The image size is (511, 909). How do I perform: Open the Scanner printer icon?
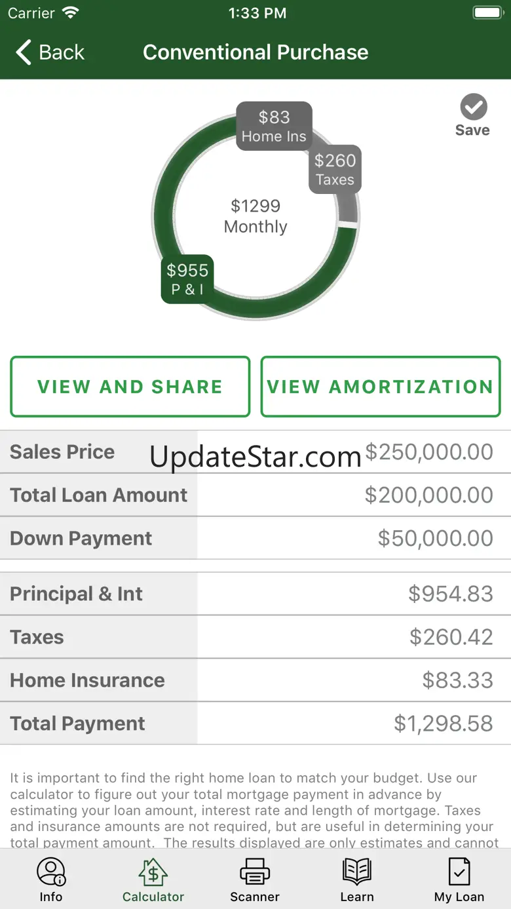click(255, 872)
